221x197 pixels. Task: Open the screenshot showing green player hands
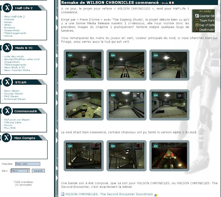point(83,65)
